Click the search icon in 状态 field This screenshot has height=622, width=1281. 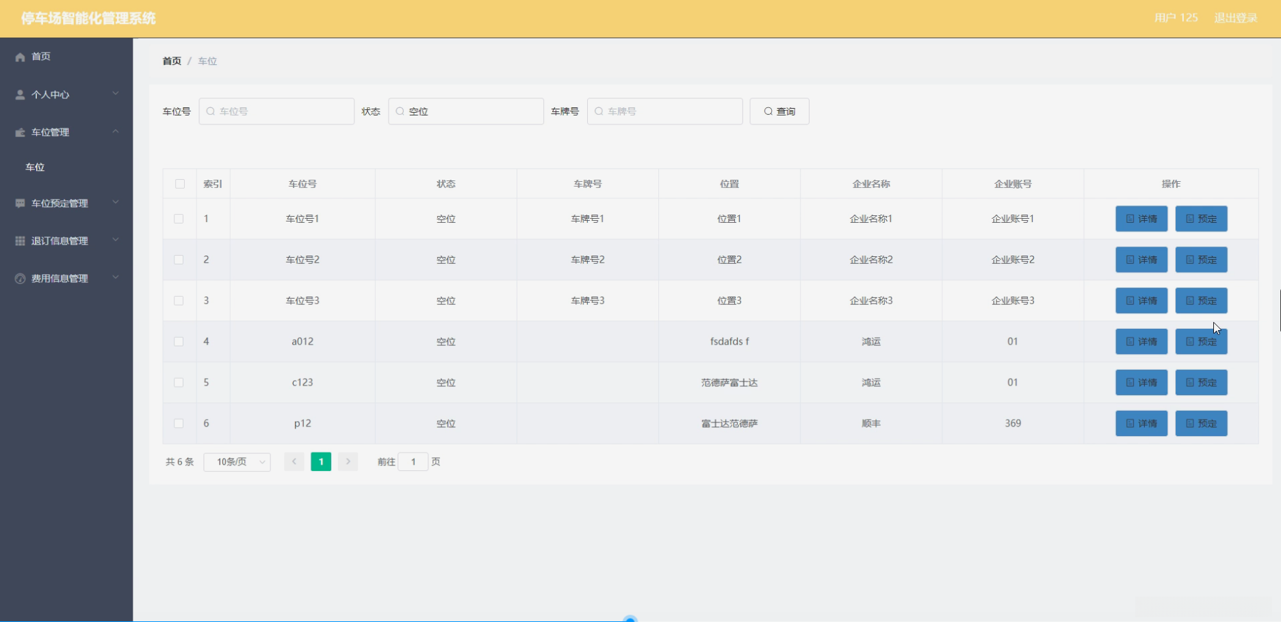coord(400,111)
